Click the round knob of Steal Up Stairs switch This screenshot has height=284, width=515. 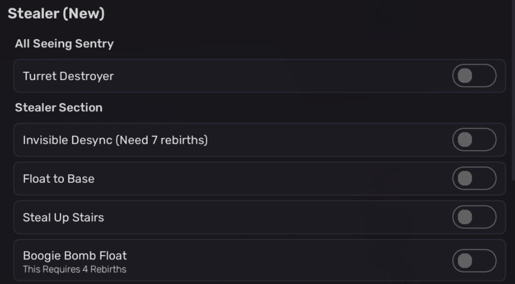click(465, 217)
